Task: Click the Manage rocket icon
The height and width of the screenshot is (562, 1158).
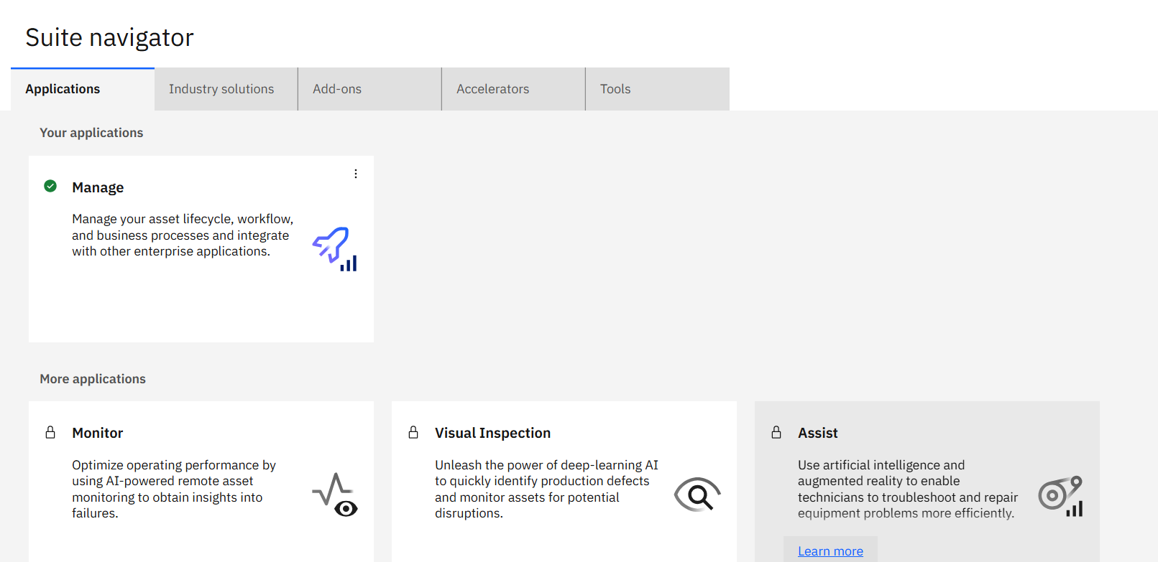Action: point(334,248)
